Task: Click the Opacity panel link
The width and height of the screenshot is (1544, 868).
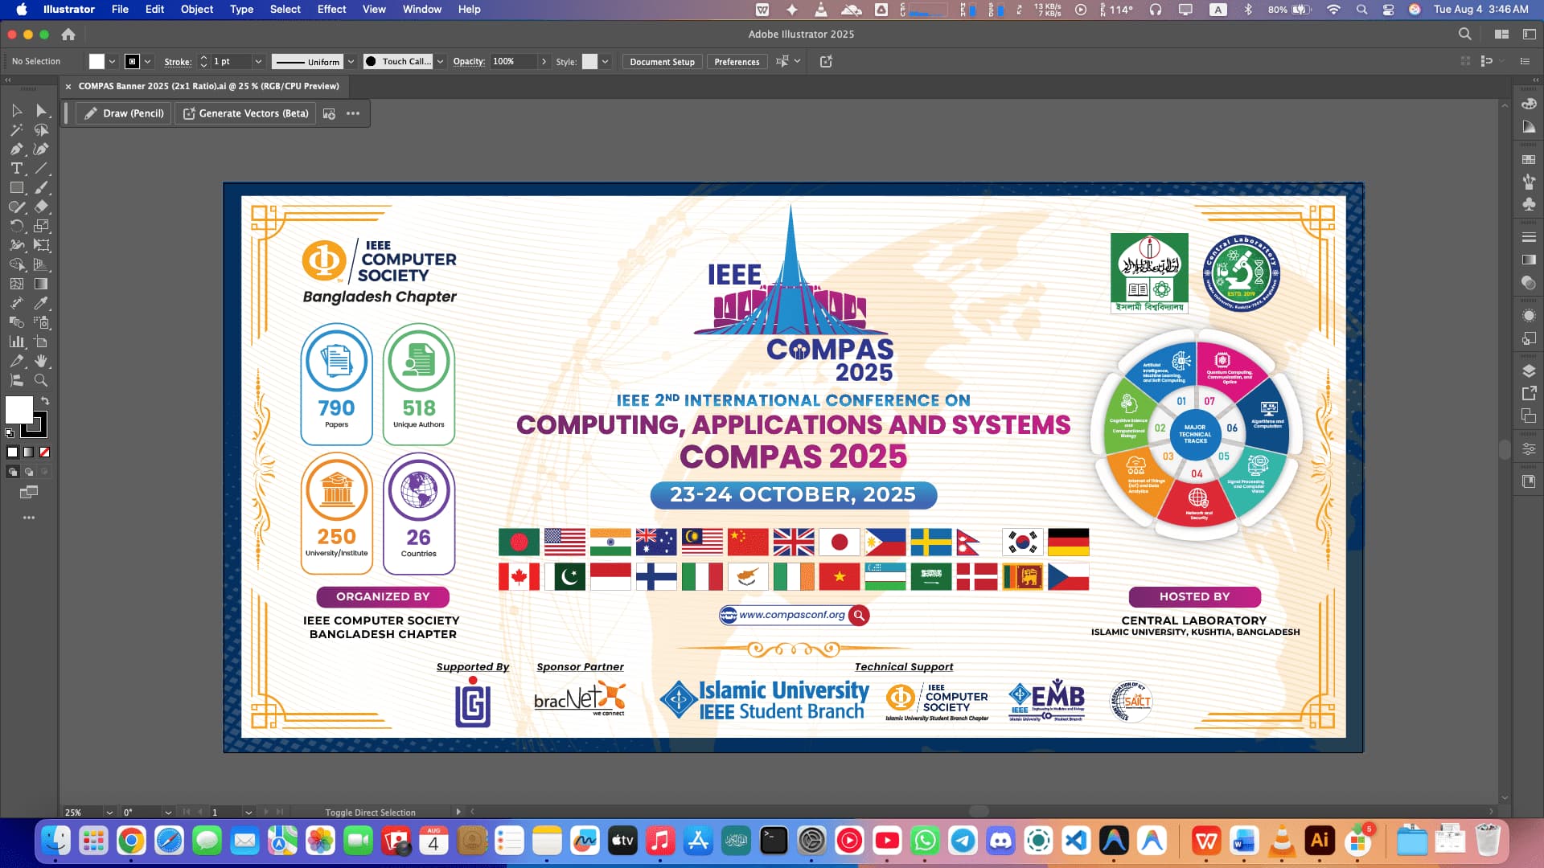Action: pos(469,62)
